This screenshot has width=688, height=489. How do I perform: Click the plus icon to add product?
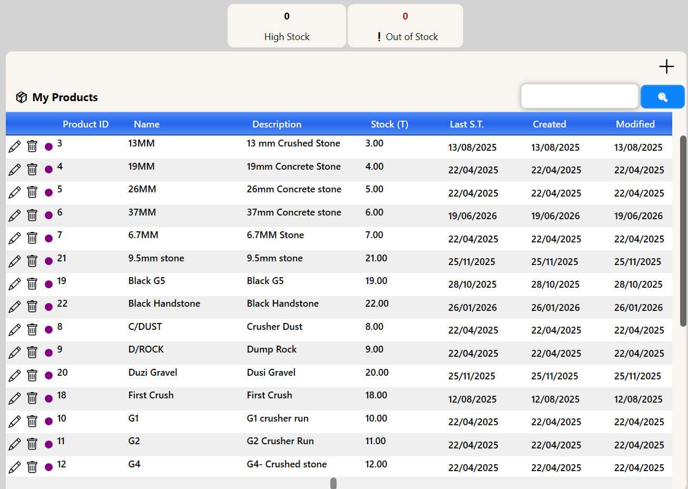pyautogui.click(x=666, y=66)
